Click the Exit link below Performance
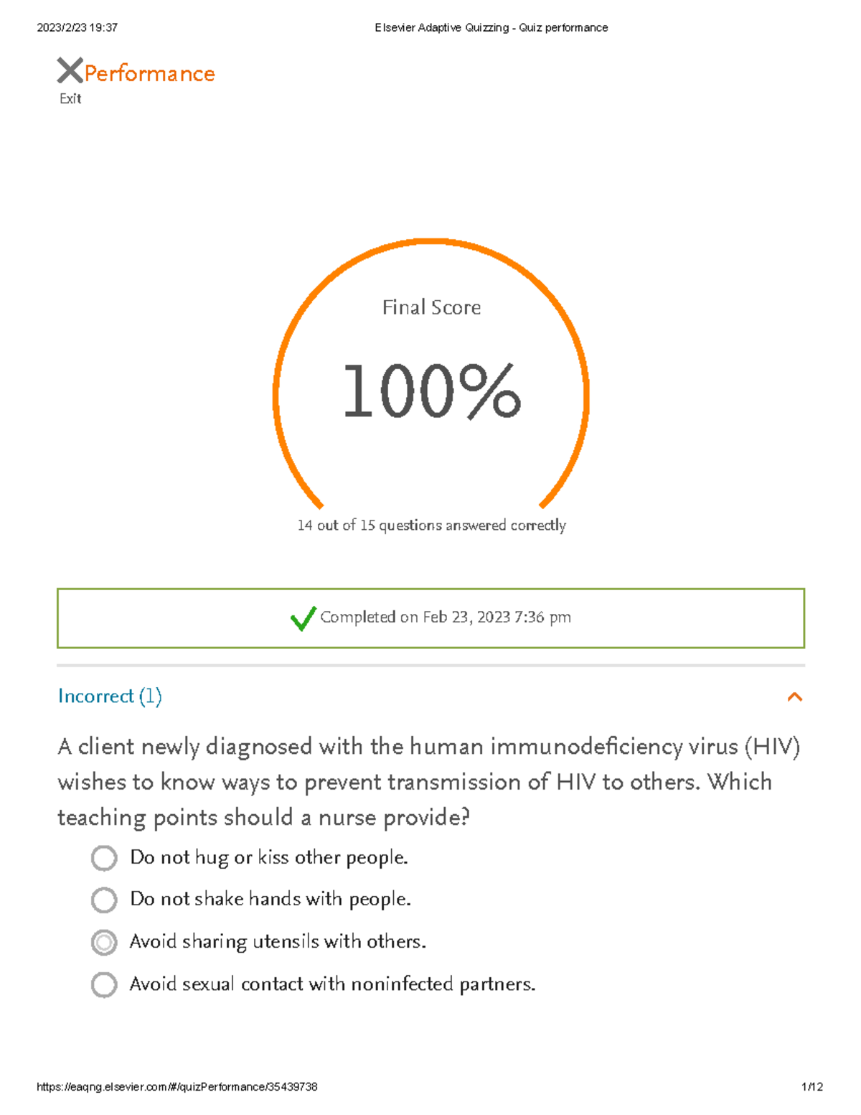Screen dimensions: 861x1115 click(70, 98)
